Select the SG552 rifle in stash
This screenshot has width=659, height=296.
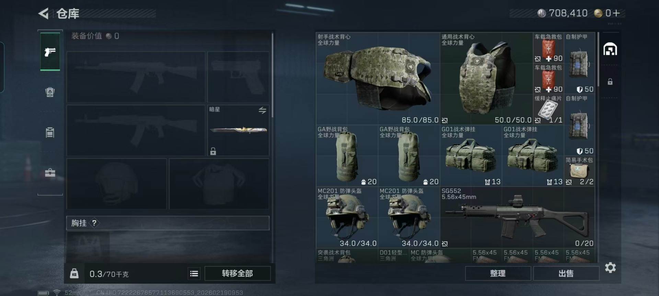517,217
